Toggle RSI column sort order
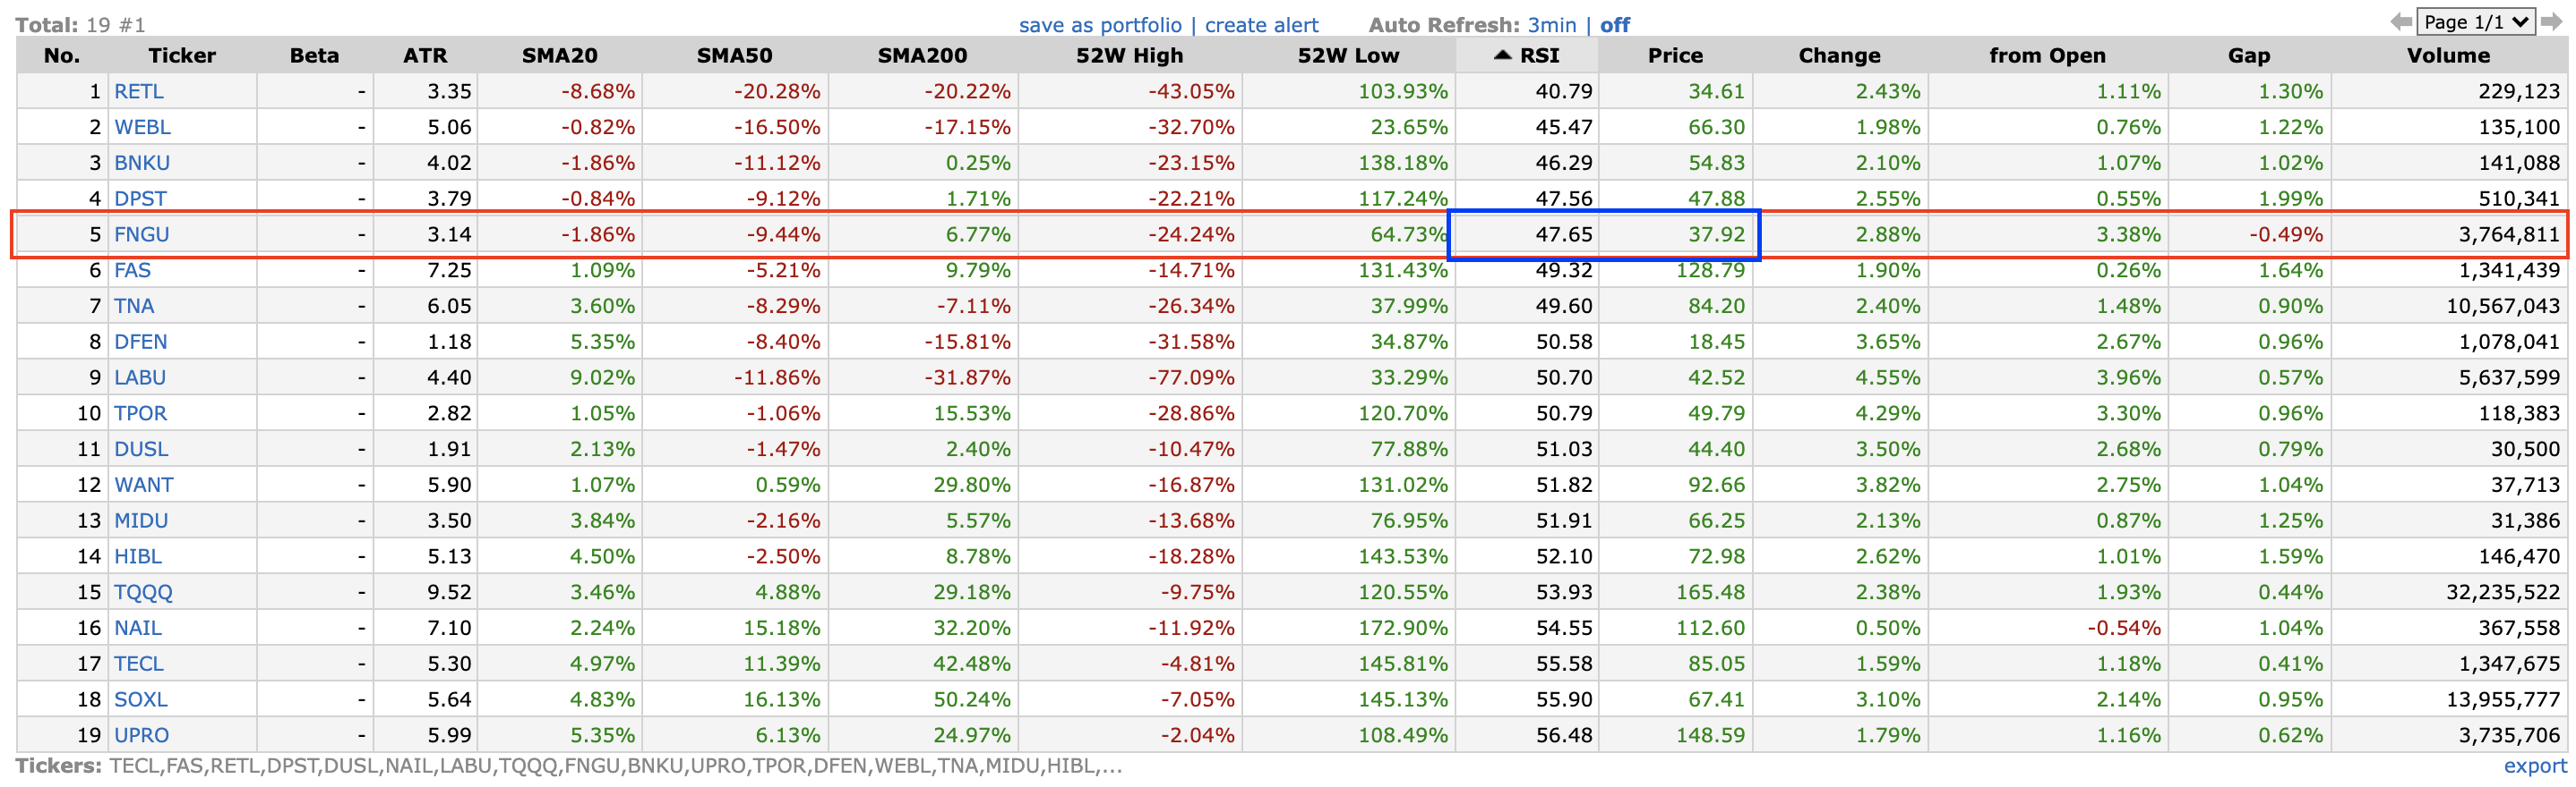2576x787 pixels. click(x=1527, y=56)
